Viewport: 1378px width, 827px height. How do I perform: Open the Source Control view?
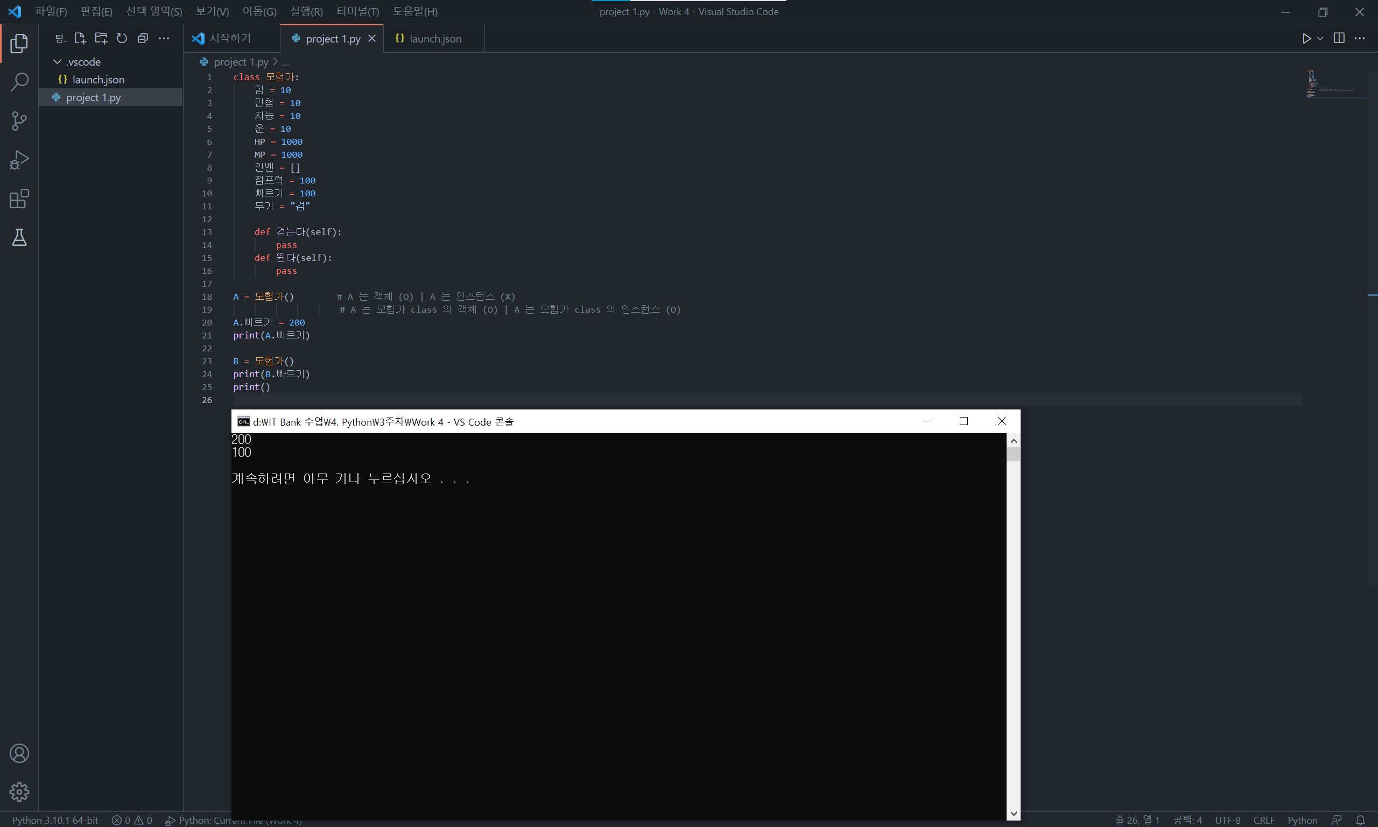pyautogui.click(x=19, y=121)
